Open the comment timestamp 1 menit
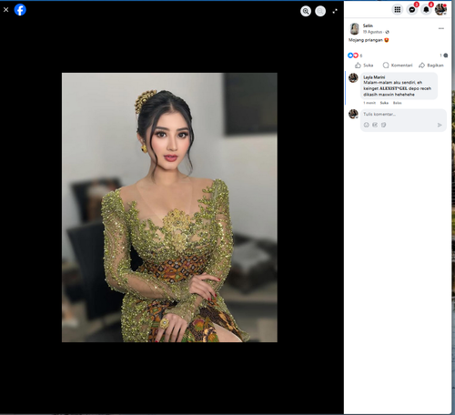455x415 pixels. click(x=369, y=103)
